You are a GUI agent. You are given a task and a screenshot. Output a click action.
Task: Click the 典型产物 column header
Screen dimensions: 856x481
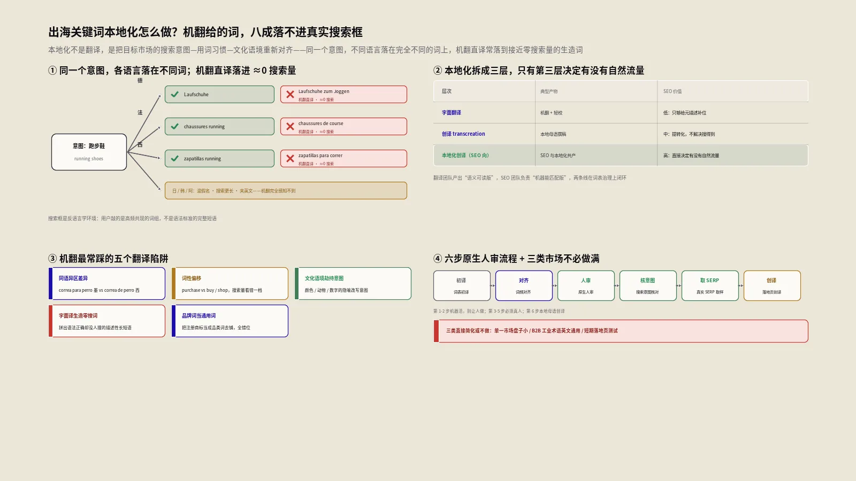[549, 91]
